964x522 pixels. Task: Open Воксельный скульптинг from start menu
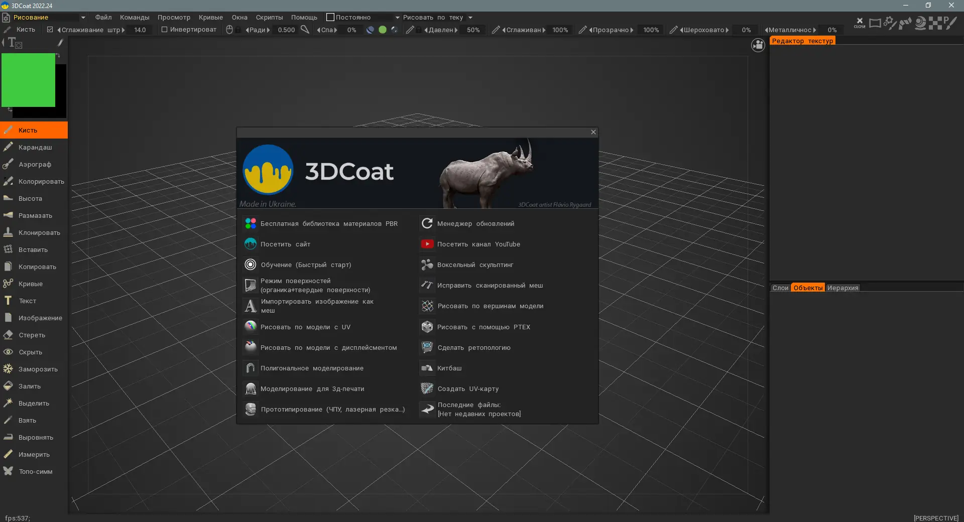[x=475, y=265]
